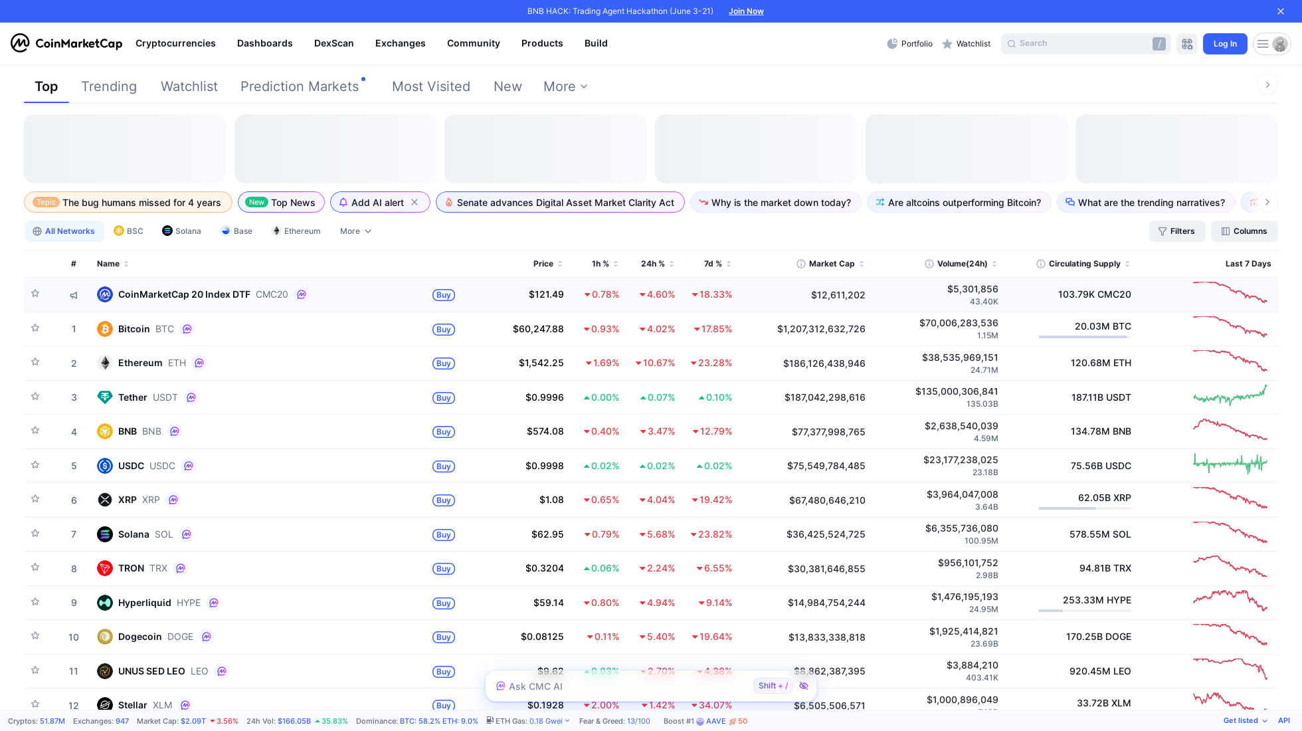Switch to the Most Visited tab
Screen dimensions: 1302x731
[431, 86]
